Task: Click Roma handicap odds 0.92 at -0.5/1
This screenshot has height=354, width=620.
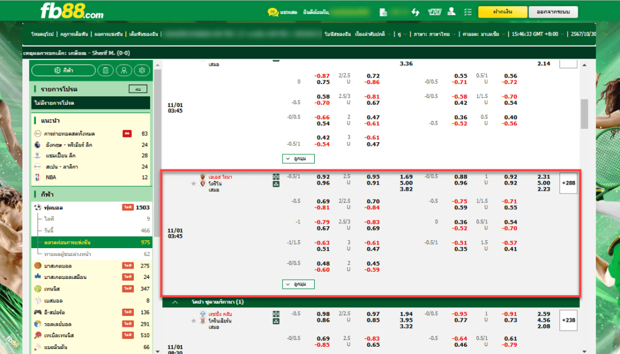Action: (323, 177)
